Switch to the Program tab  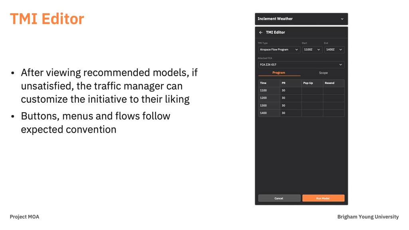pyautogui.click(x=279, y=73)
